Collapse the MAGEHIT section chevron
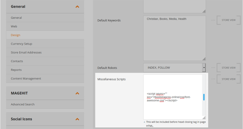This screenshot has height=129, width=243. click(x=77, y=93)
